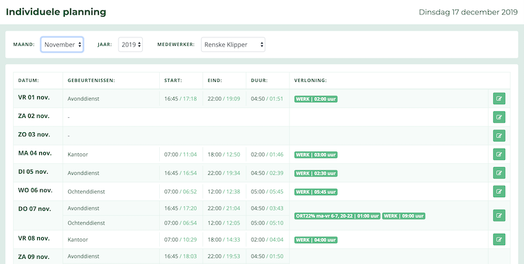Image resolution: width=524 pixels, height=264 pixels.
Task: Edit the DO 07 nov. planning row
Action: point(499,216)
